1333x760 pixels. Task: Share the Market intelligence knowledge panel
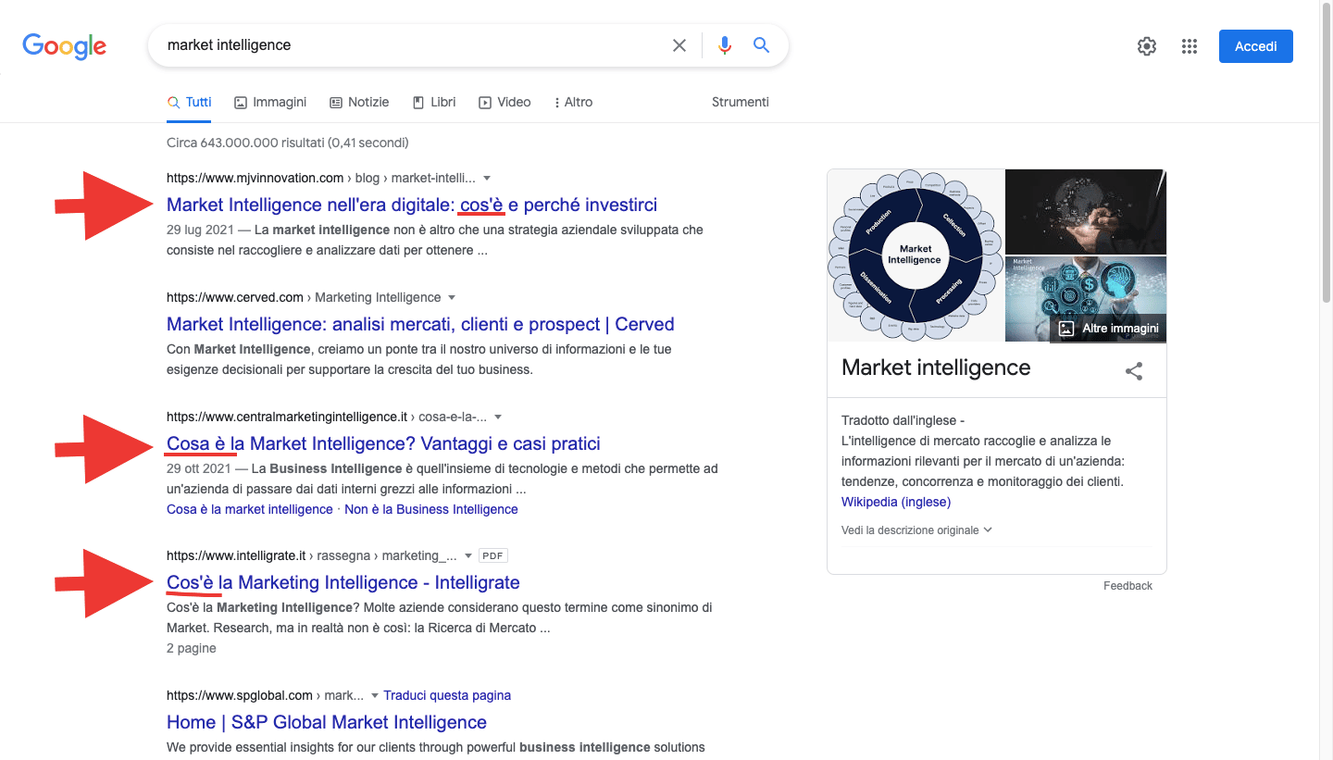point(1134,371)
